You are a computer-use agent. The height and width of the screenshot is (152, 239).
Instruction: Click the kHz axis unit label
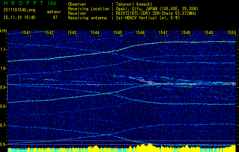pyautogui.click(x=3, y=31)
